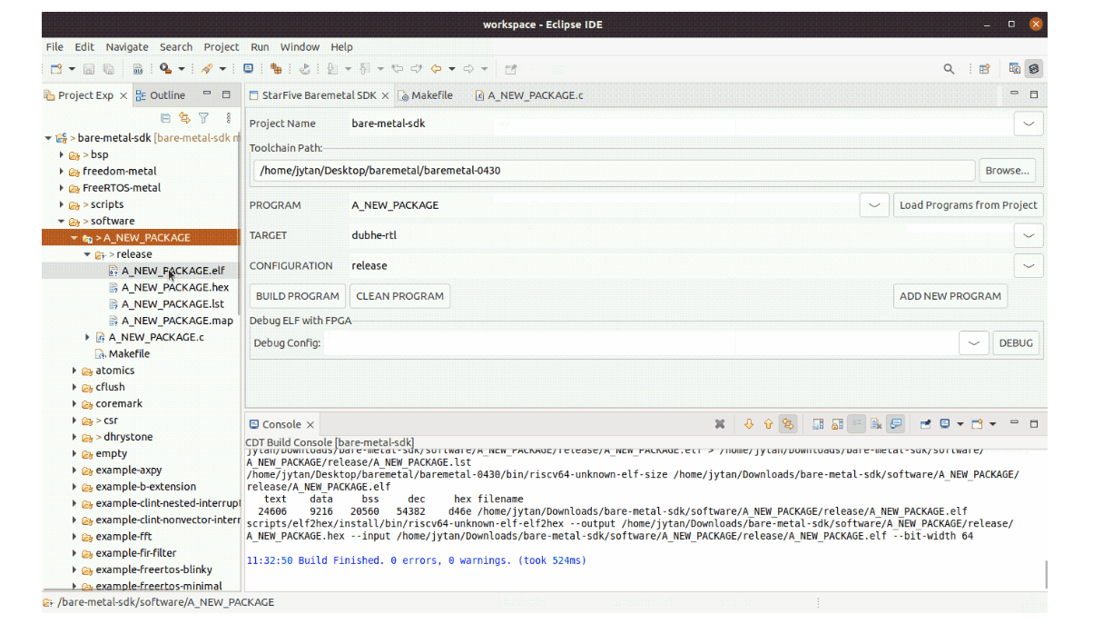Click the Clear Console icon
Viewport: 1093px width, 634px height.
point(876,424)
